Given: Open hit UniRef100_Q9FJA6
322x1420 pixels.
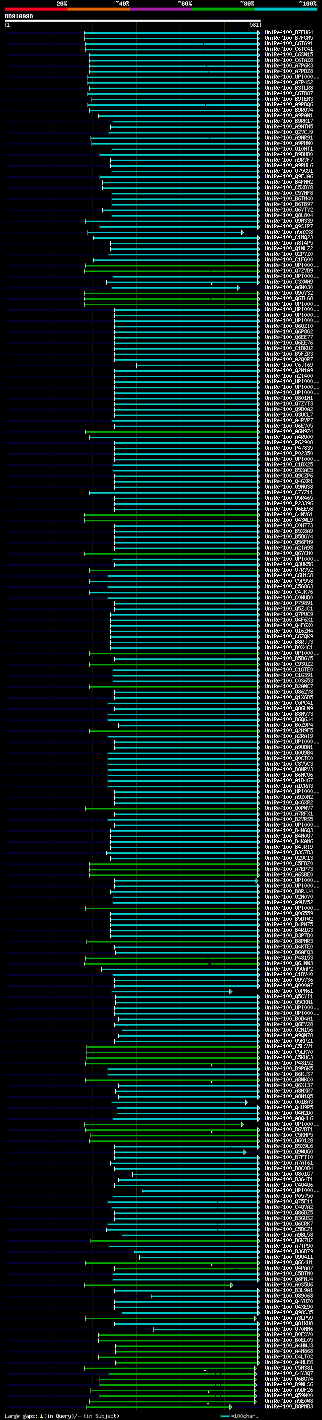Looking at the screenshot, I should tap(288, 176).
